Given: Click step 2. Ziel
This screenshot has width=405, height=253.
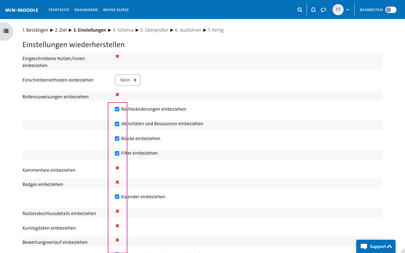Looking at the screenshot, I should [x=61, y=30].
